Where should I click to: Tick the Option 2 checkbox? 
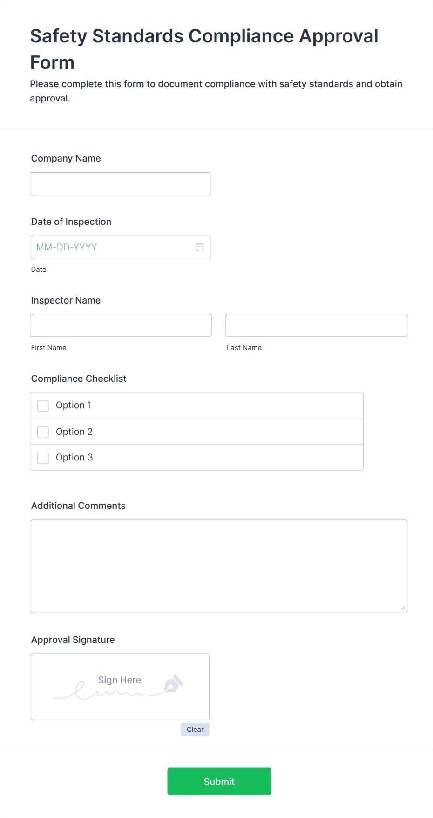pyautogui.click(x=43, y=432)
